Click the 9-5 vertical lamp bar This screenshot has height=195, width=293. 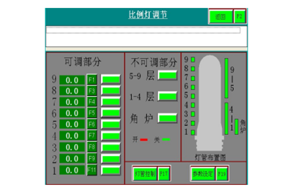click(x=226, y=78)
